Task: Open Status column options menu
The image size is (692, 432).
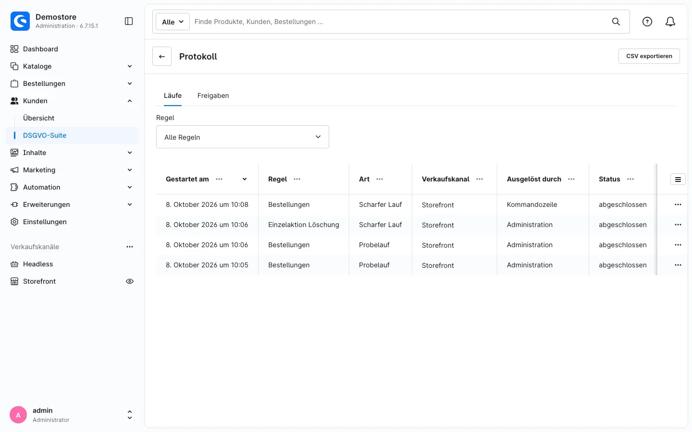Action: point(630,179)
